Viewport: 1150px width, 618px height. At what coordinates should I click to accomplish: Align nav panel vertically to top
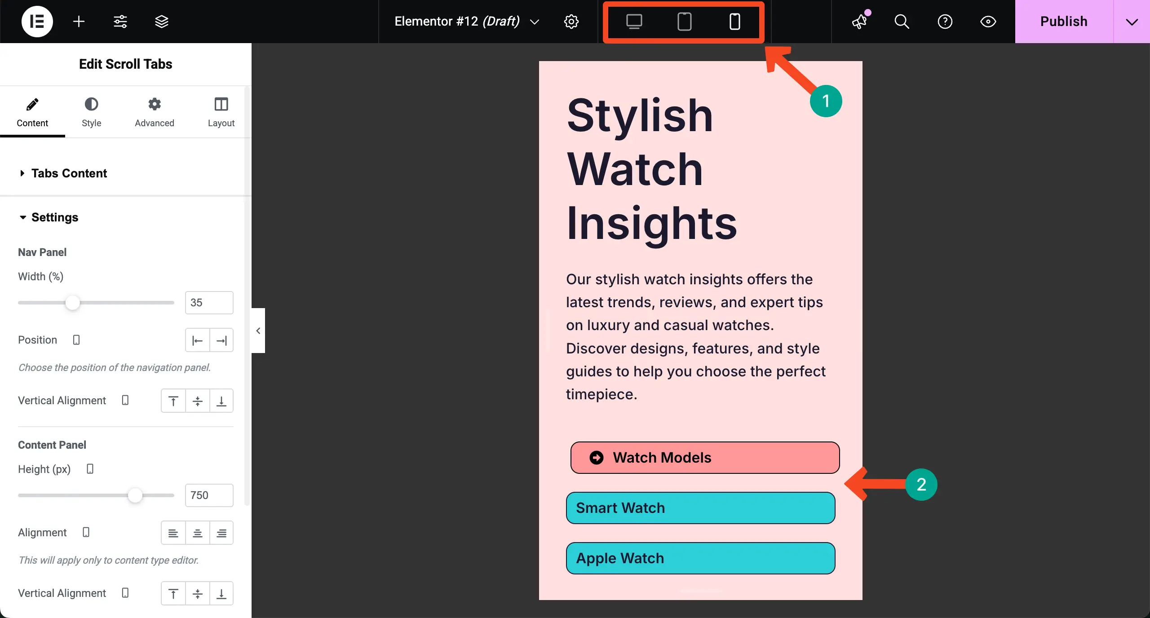tap(173, 401)
